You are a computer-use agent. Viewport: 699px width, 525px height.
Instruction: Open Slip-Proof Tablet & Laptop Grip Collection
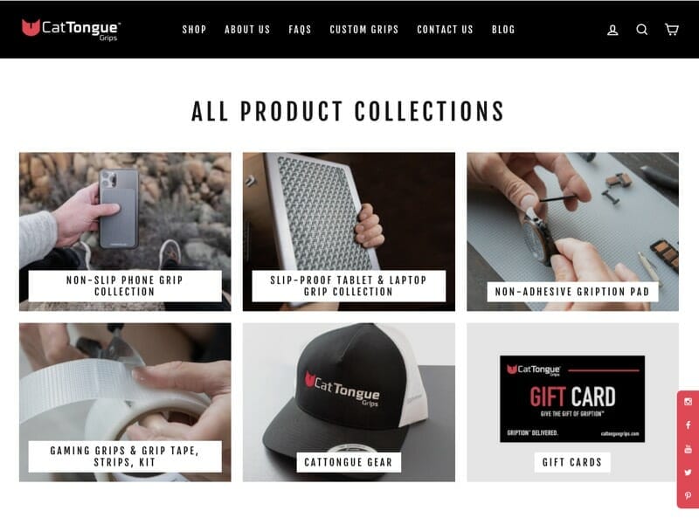(x=349, y=231)
